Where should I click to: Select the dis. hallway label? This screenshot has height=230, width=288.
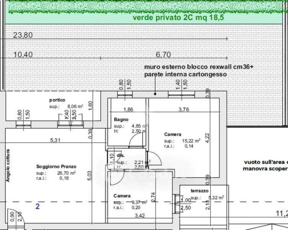point(121,155)
